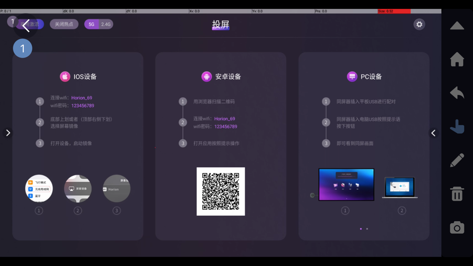
Task: Select the pointing hand touch tool
Action: tap(457, 126)
